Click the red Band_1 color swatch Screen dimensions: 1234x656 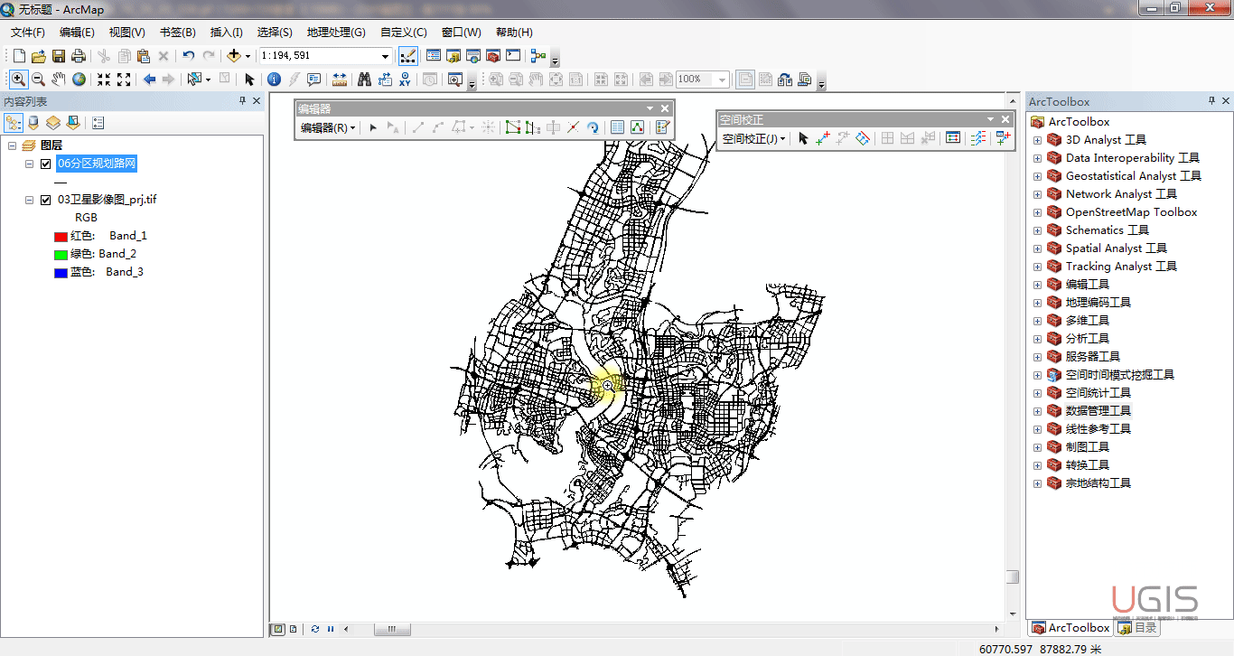pyautogui.click(x=61, y=237)
